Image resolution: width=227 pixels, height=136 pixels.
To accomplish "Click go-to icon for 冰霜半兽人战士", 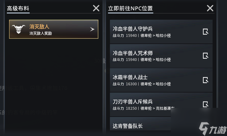I will pyautogui.click(x=205, y=80).
